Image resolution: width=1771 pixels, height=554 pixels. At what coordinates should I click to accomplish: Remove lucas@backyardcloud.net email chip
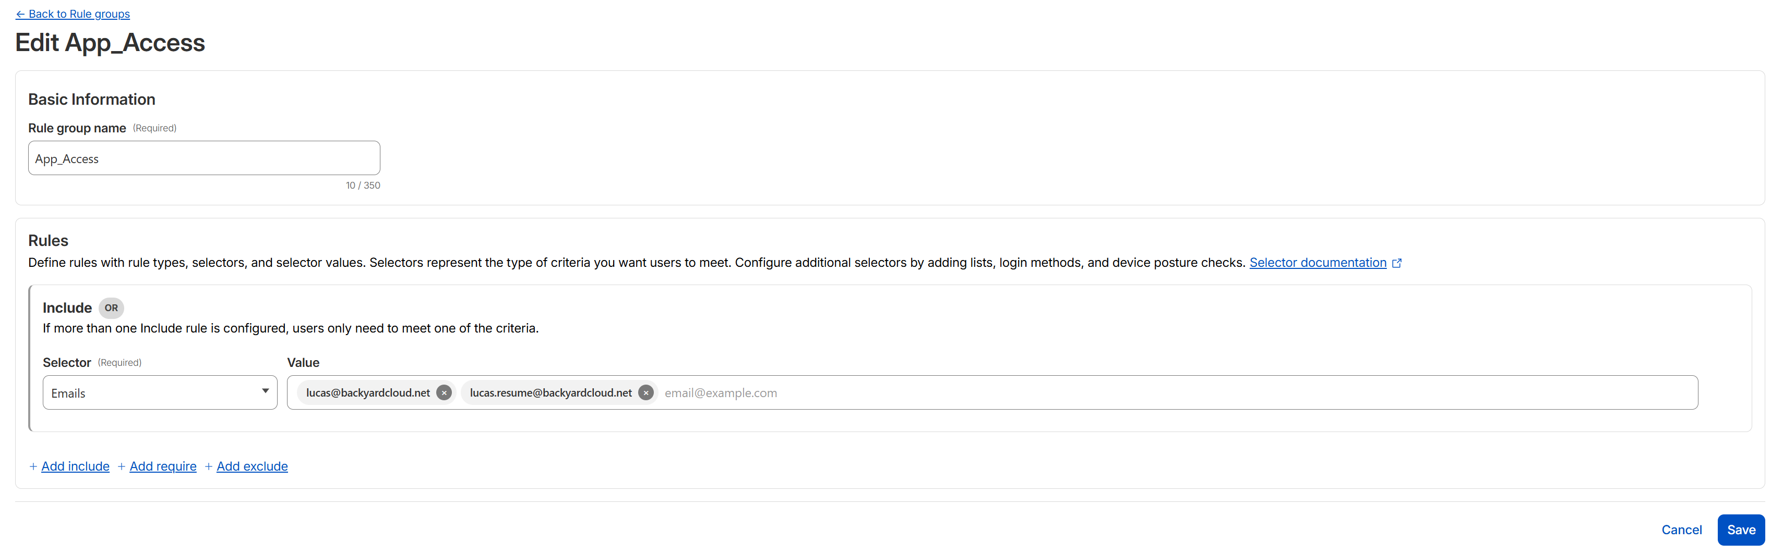click(444, 392)
